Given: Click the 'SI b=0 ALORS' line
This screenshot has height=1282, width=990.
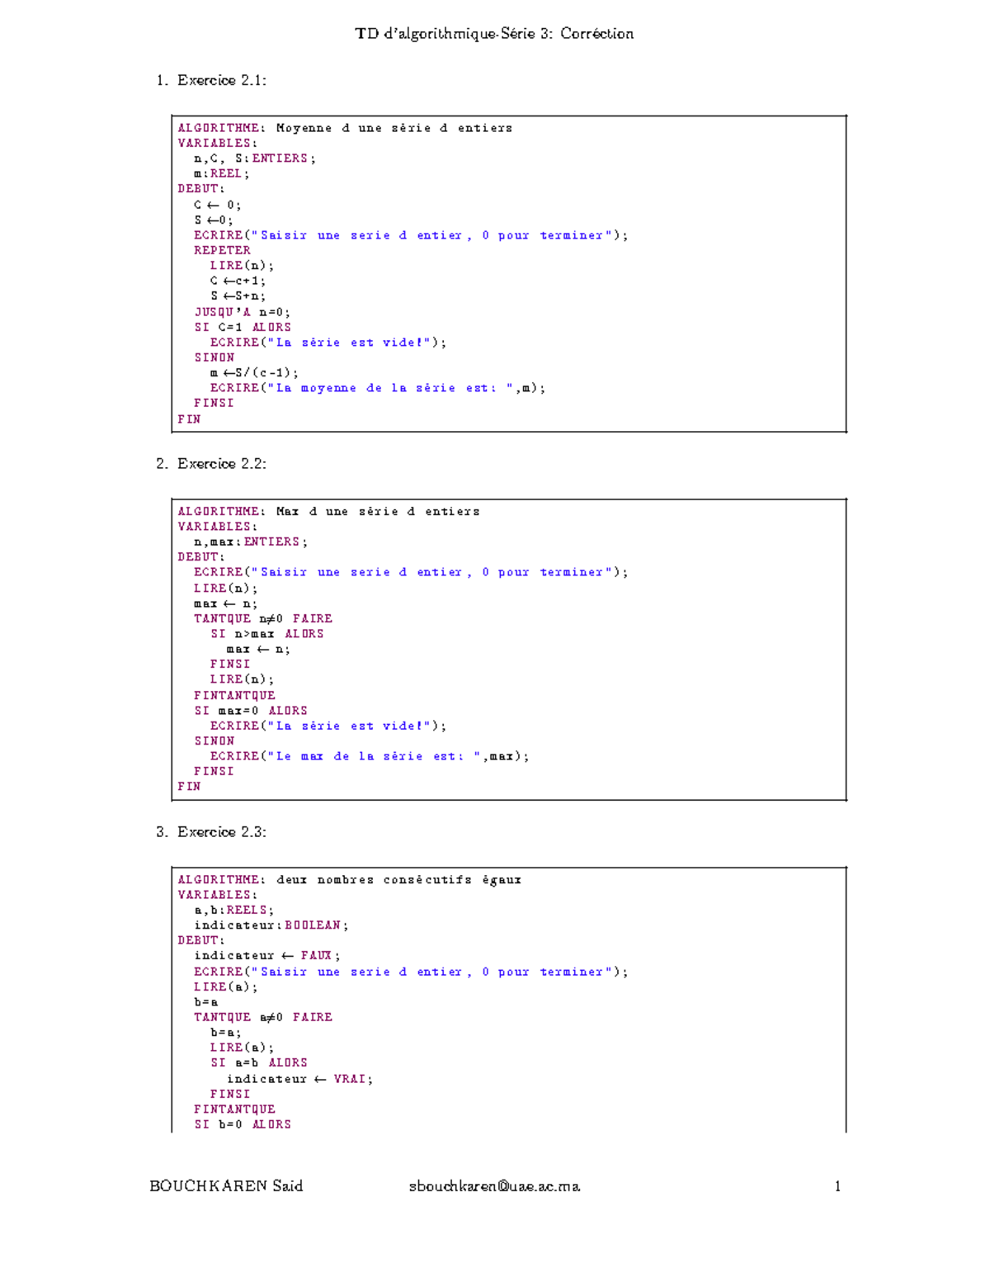Looking at the screenshot, I should coord(242,1124).
